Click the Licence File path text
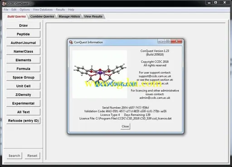The height and width of the screenshot is (167, 232). 126,118
